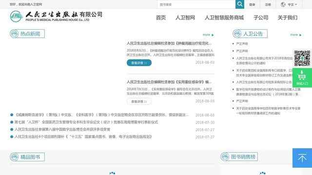The width and height of the screenshot is (312, 175).
Task: Open 关于我们 menu item
Action: pyautogui.click(x=288, y=17)
